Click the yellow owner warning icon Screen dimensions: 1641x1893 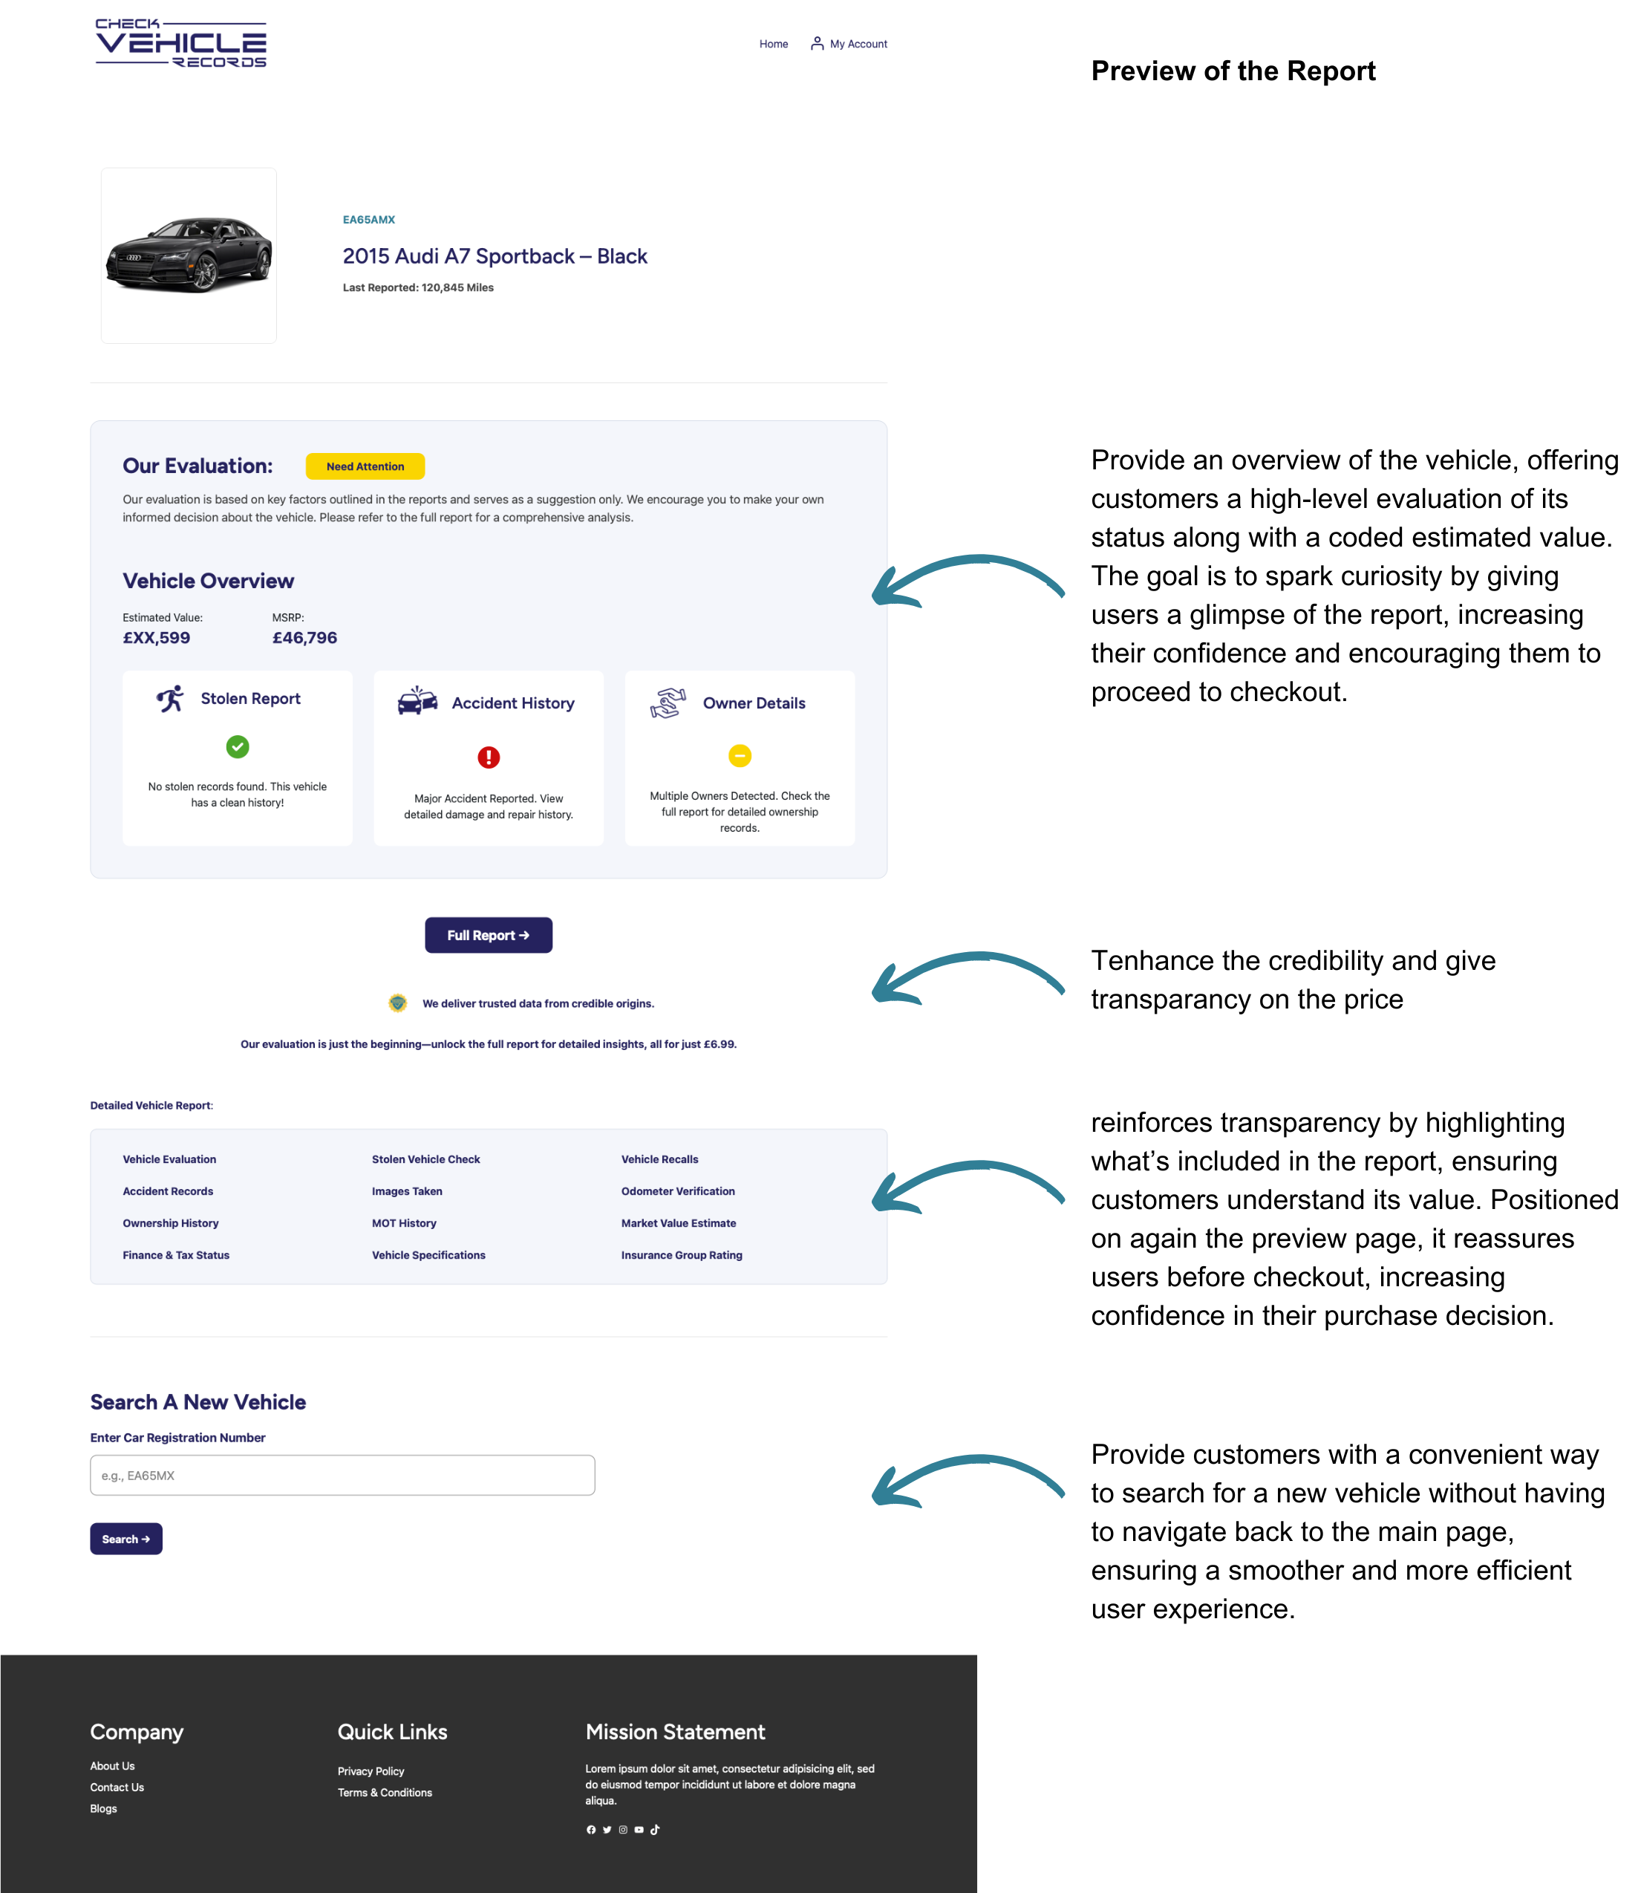coord(740,755)
